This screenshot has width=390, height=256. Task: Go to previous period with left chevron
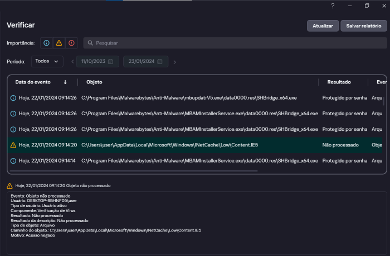[x=72, y=62]
